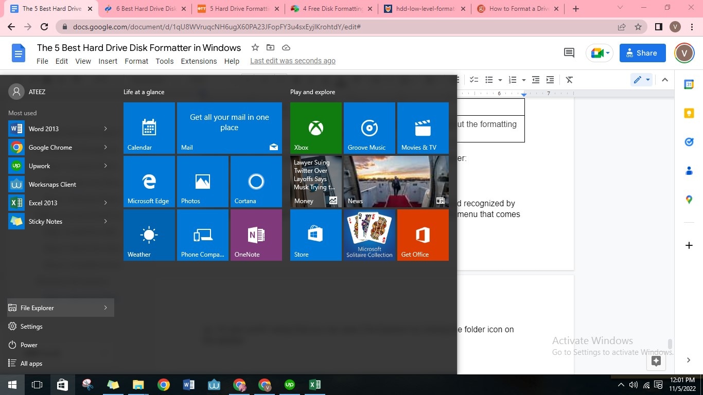Open Phone Companion tile
Image resolution: width=703 pixels, height=395 pixels.
click(203, 235)
